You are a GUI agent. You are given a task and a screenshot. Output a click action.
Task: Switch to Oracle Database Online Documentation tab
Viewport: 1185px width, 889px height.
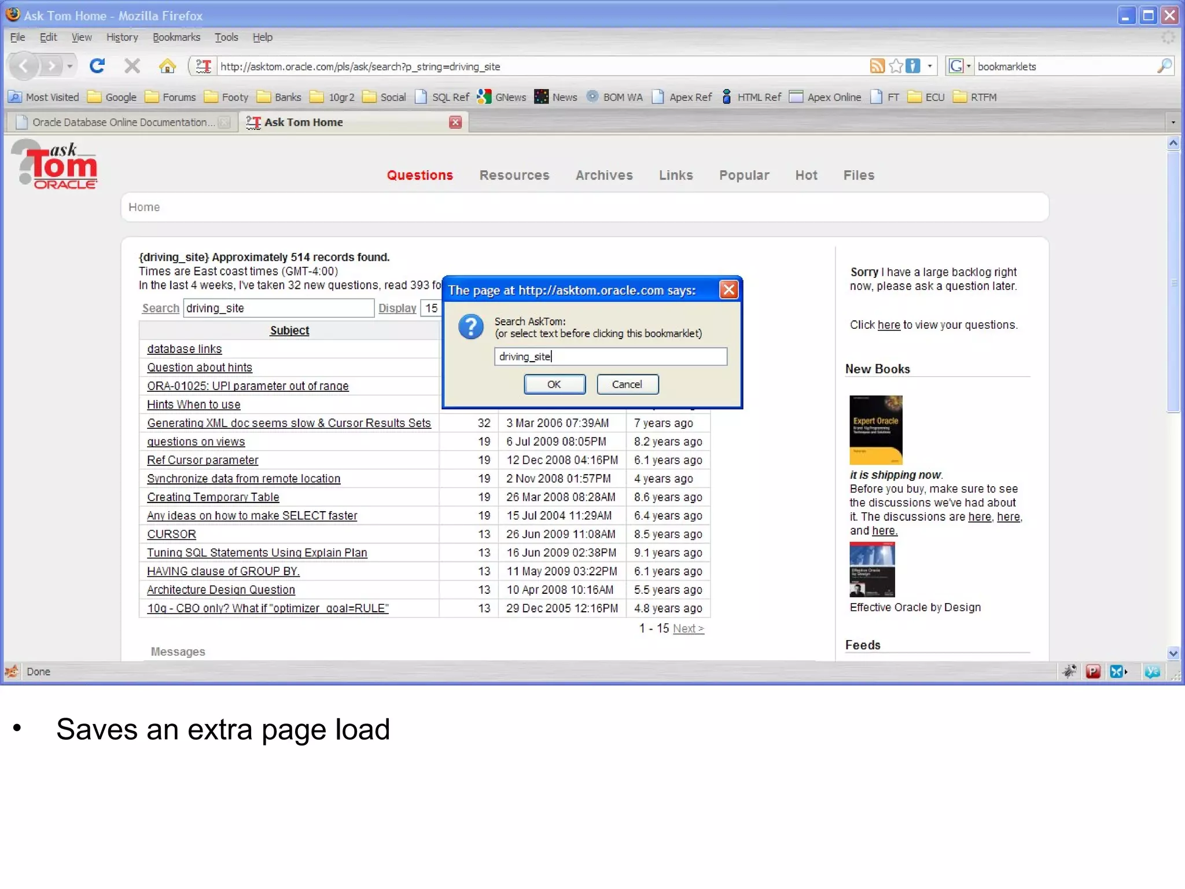pos(122,122)
